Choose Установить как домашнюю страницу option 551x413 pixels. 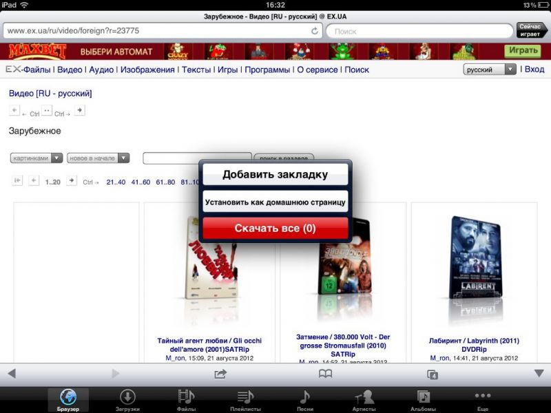click(275, 202)
